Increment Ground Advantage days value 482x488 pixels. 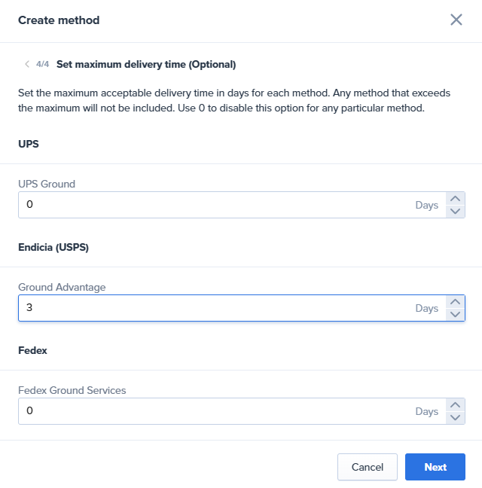tap(455, 302)
